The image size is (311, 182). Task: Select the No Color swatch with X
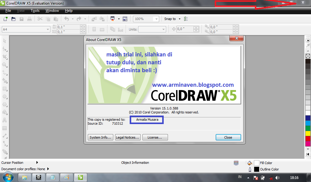[x=308, y=56]
